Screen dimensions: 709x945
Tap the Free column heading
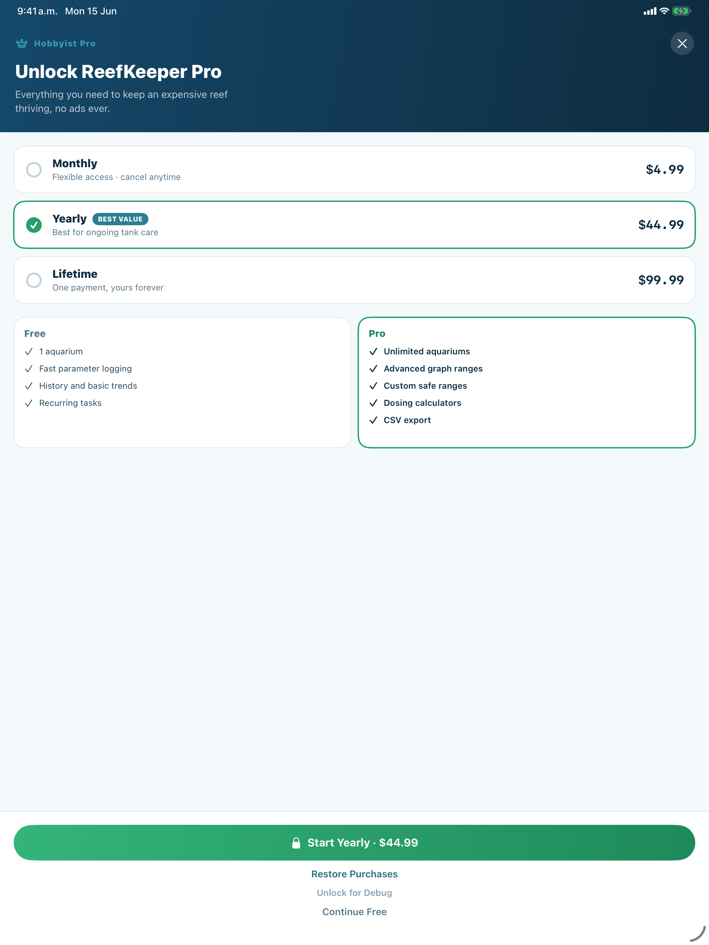tap(35, 334)
